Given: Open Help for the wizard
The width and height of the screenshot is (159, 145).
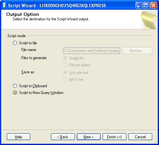Looking at the screenshot, I should [18, 137].
